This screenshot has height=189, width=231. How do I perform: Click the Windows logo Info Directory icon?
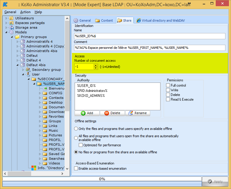[x=34, y=168]
